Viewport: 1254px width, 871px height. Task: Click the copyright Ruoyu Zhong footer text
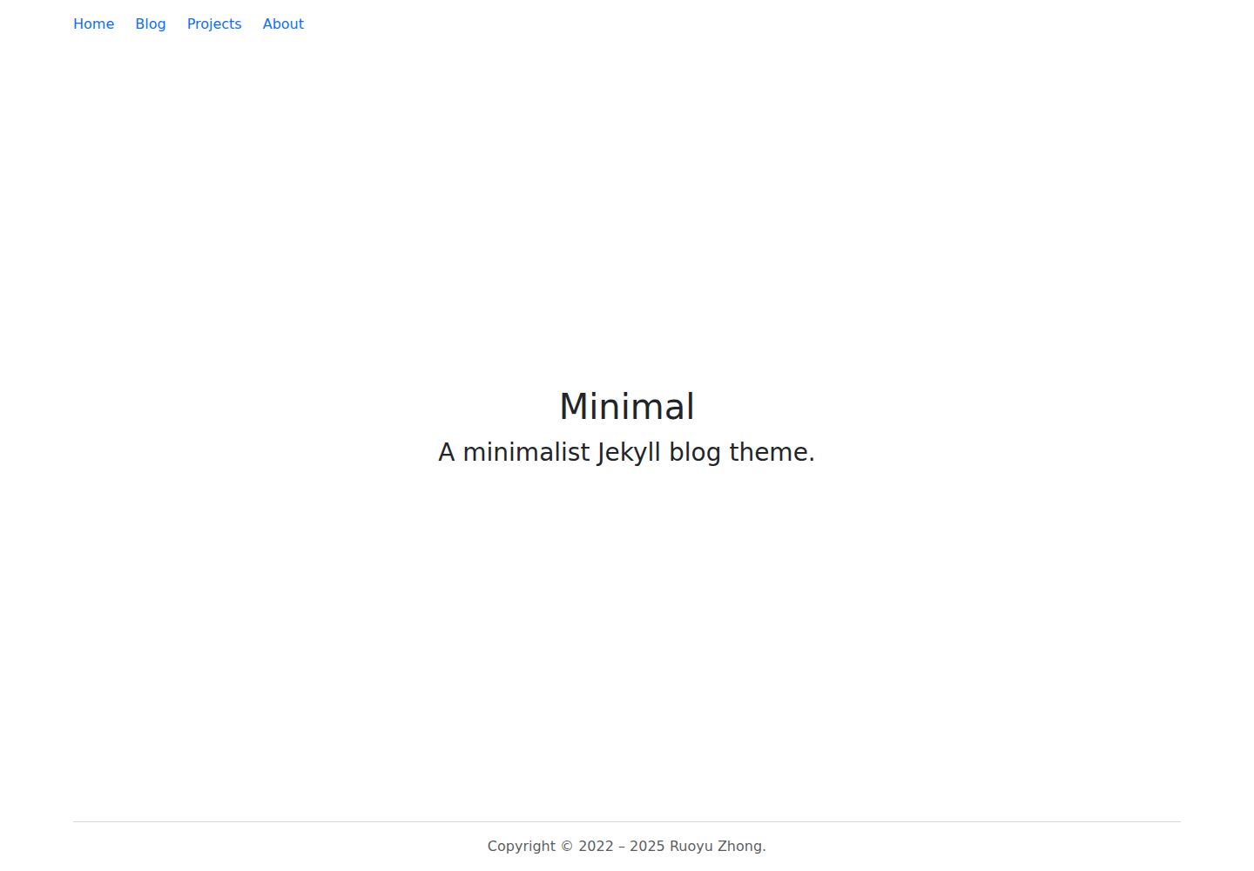(x=627, y=847)
